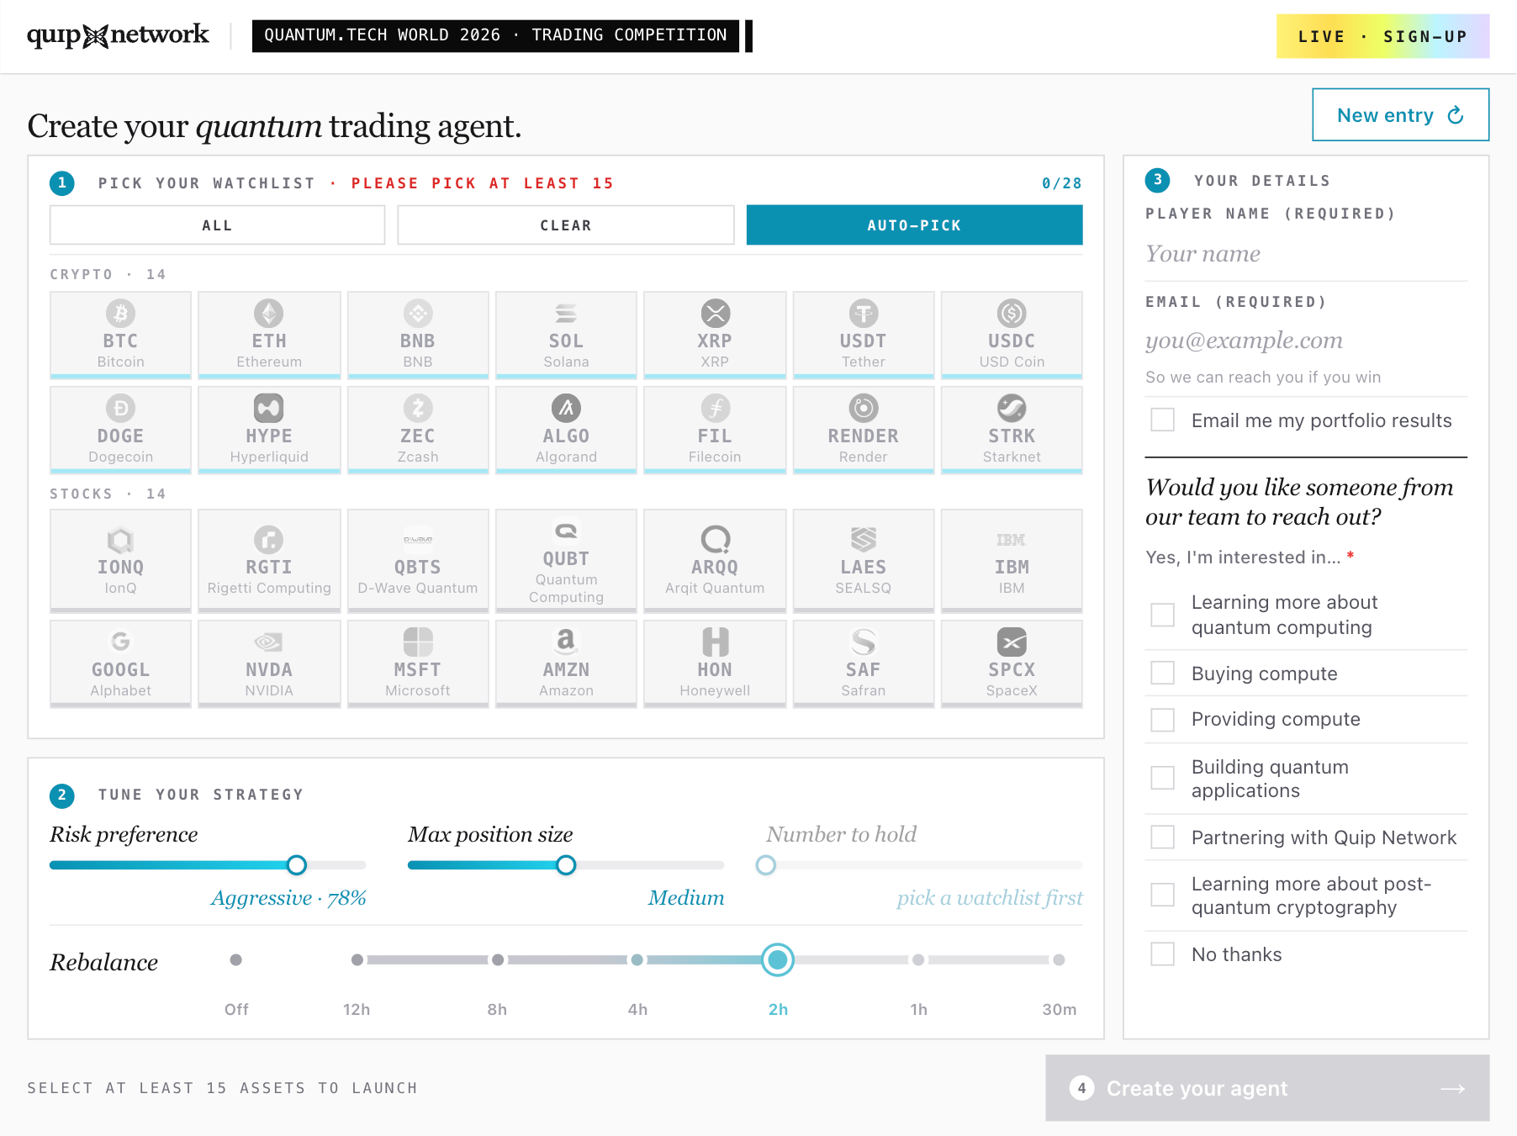The height and width of the screenshot is (1136, 1517).
Task: Check Building quantum applications
Action: click(x=1163, y=778)
